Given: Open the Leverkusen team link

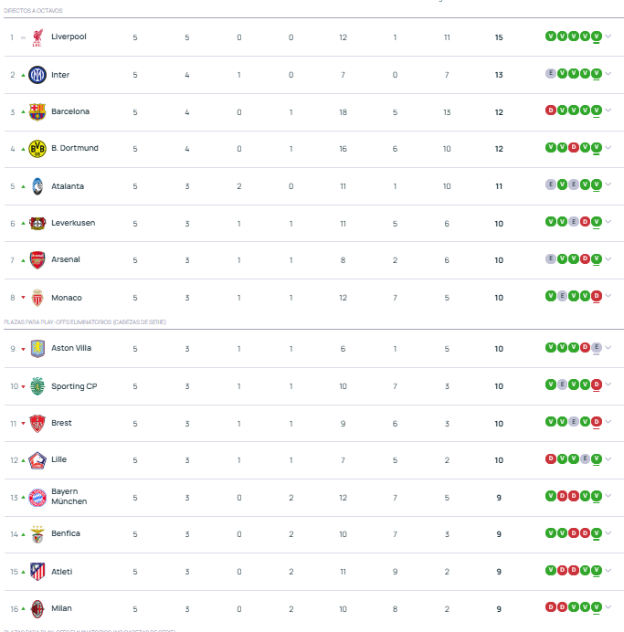Looking at the screenshot, I should (x=73, y=223).
